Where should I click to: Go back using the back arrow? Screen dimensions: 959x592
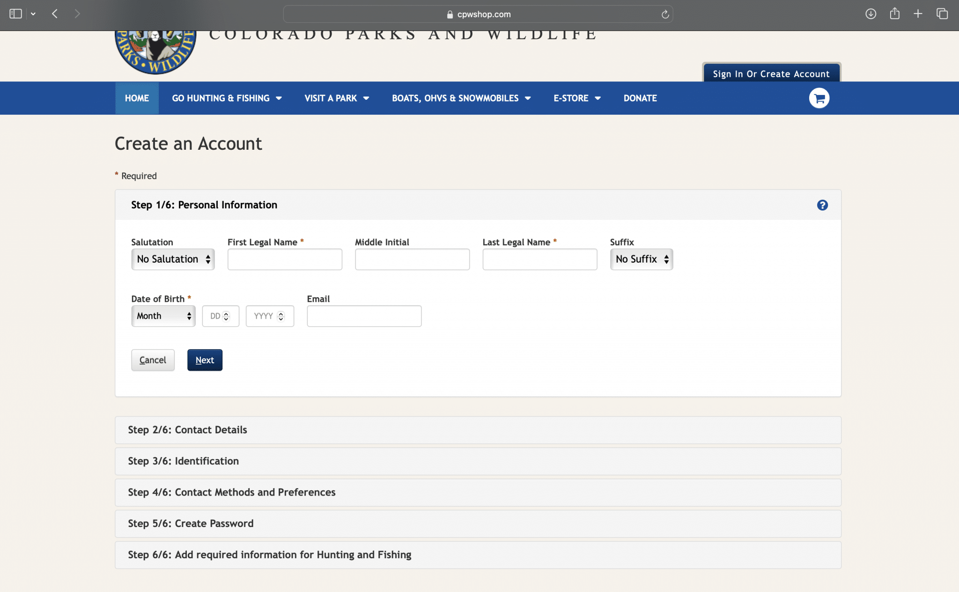pyautogui.click(x=55, y=14)
